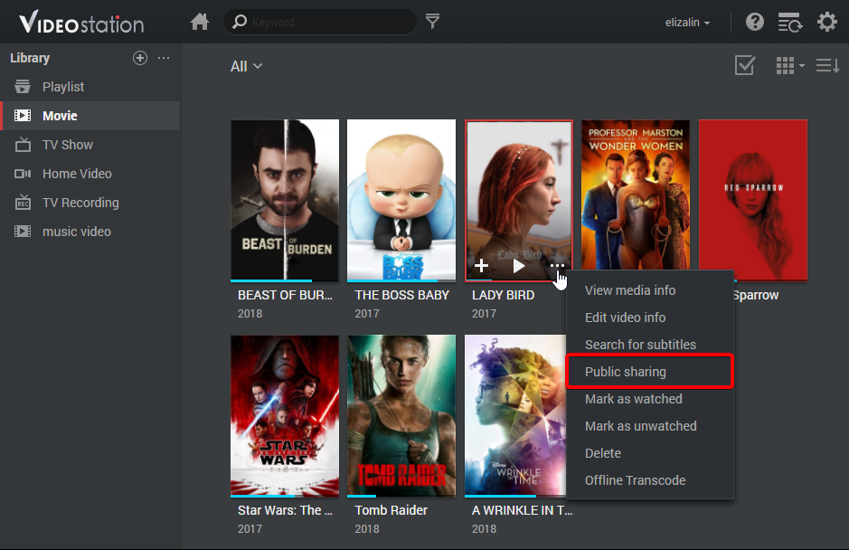Choose Delete menu item
This screenshot has width=849, height=550.
pyautogui.click(x=650, y=453)
